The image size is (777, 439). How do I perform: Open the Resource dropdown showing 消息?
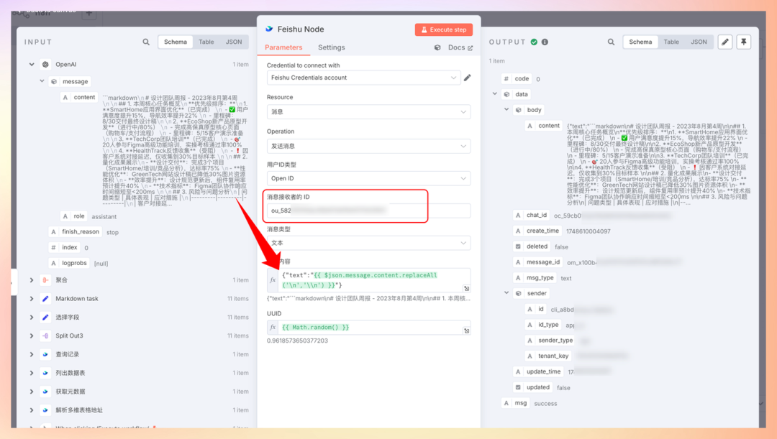coord(368,112)
